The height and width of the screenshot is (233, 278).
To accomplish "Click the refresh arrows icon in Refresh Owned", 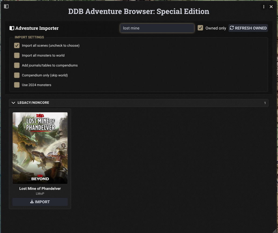I will tap(232, 28).
